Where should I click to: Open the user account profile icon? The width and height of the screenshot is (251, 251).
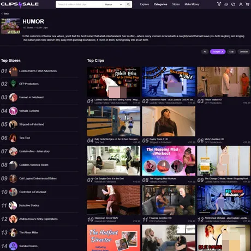[241, 4]
